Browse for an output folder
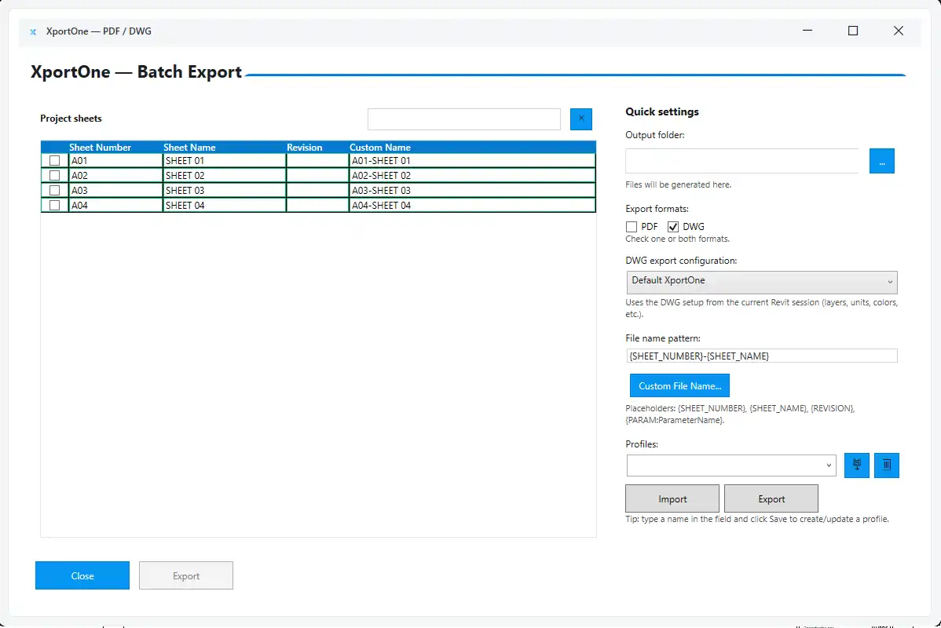Image resolution: width=941 pixels, height=628 pixels. 881,160
